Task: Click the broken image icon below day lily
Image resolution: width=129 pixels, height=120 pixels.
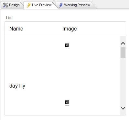Action: pos(67,103)
